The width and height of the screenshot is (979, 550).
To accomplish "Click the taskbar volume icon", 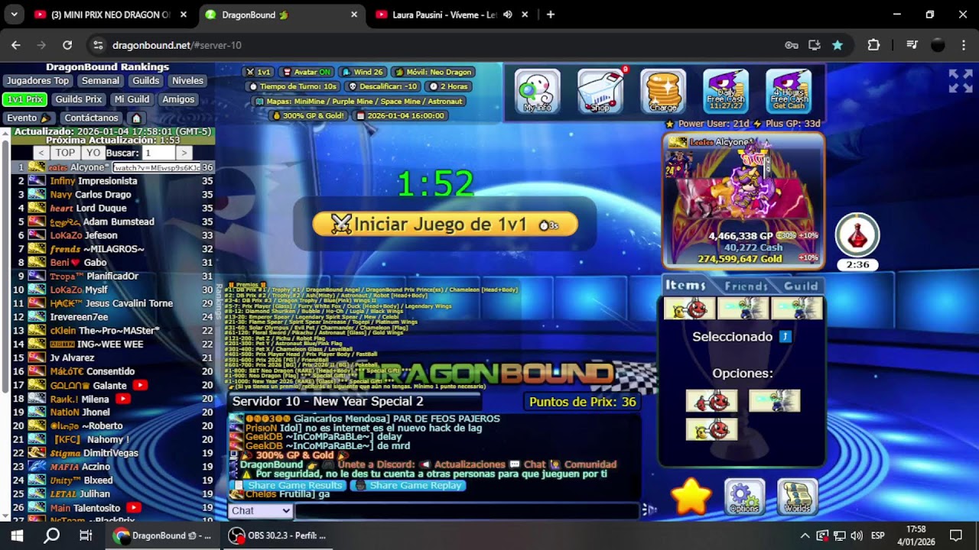I will 856,535.
